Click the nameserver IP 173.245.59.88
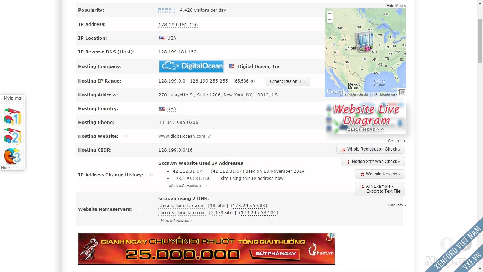The height and width of the screenshot is (272, 483). tap(249, 206)
